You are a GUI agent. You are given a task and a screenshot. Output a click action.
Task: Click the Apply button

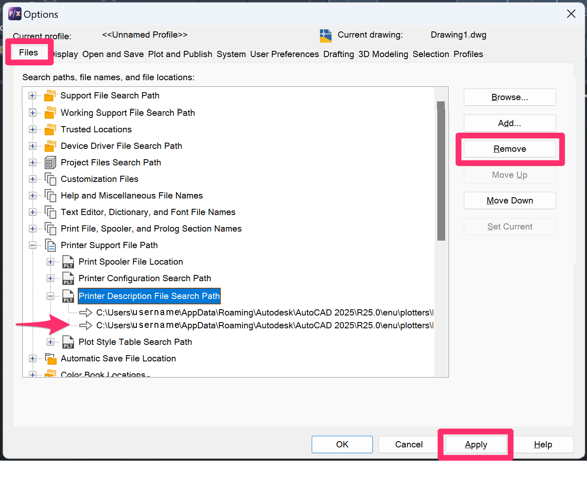tap(476, 445)
